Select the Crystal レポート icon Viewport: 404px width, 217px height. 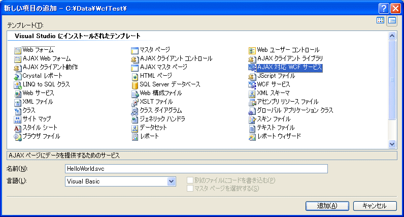[18, 77]
